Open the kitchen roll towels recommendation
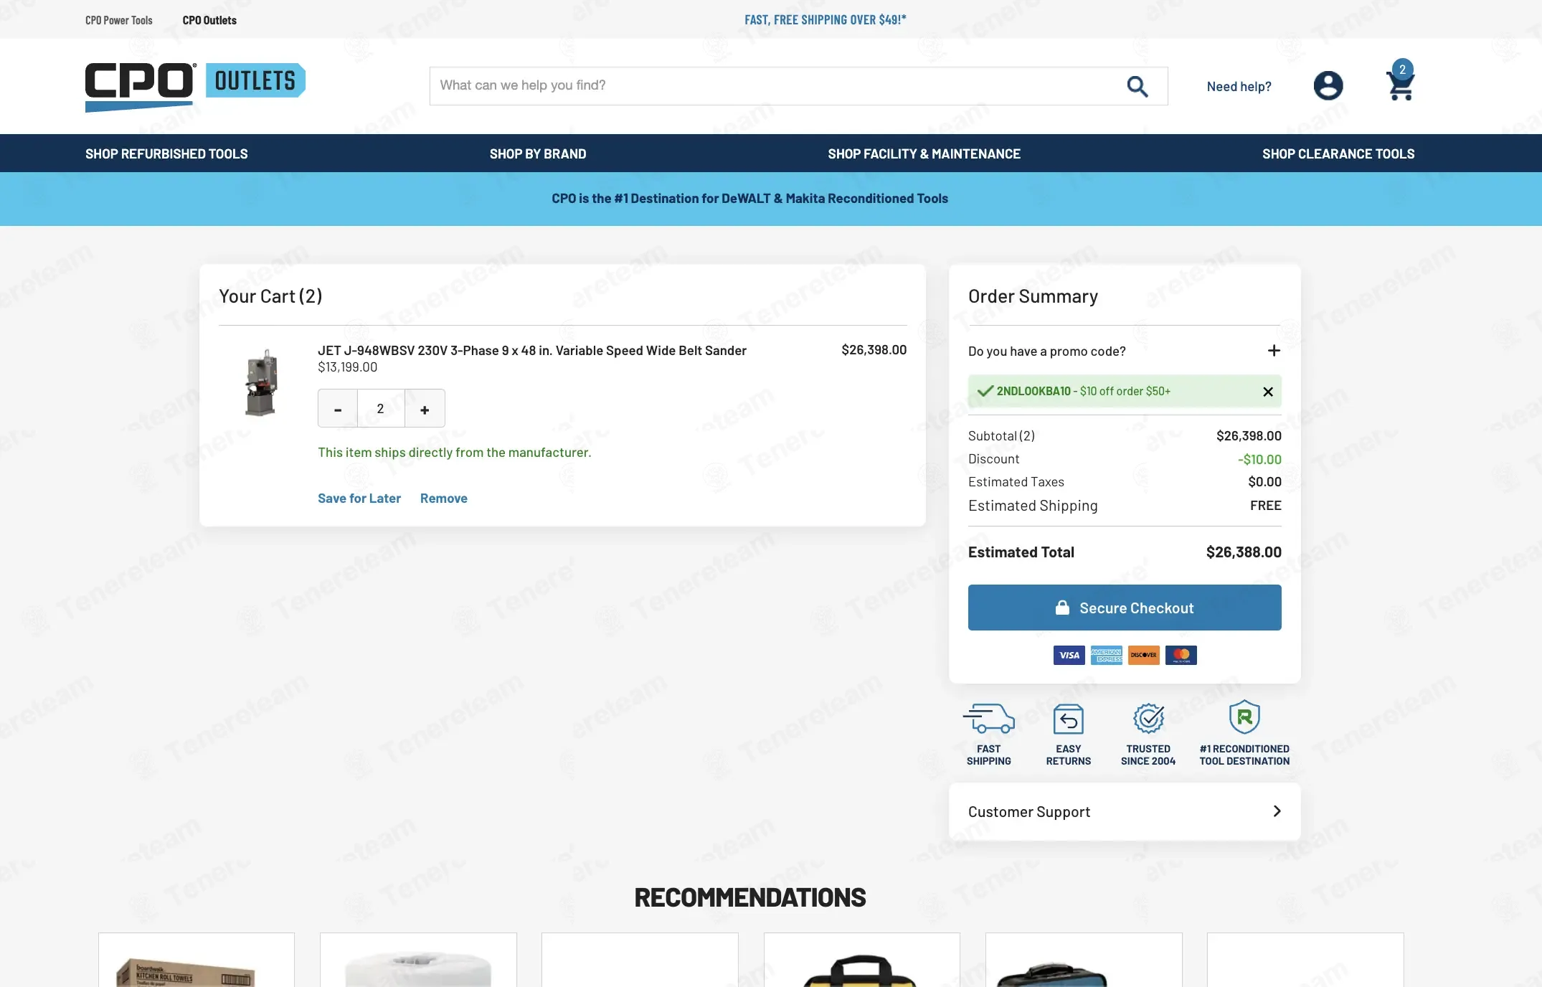The width and height of the screenshot is (1542, 987). (x=197, y=960)
